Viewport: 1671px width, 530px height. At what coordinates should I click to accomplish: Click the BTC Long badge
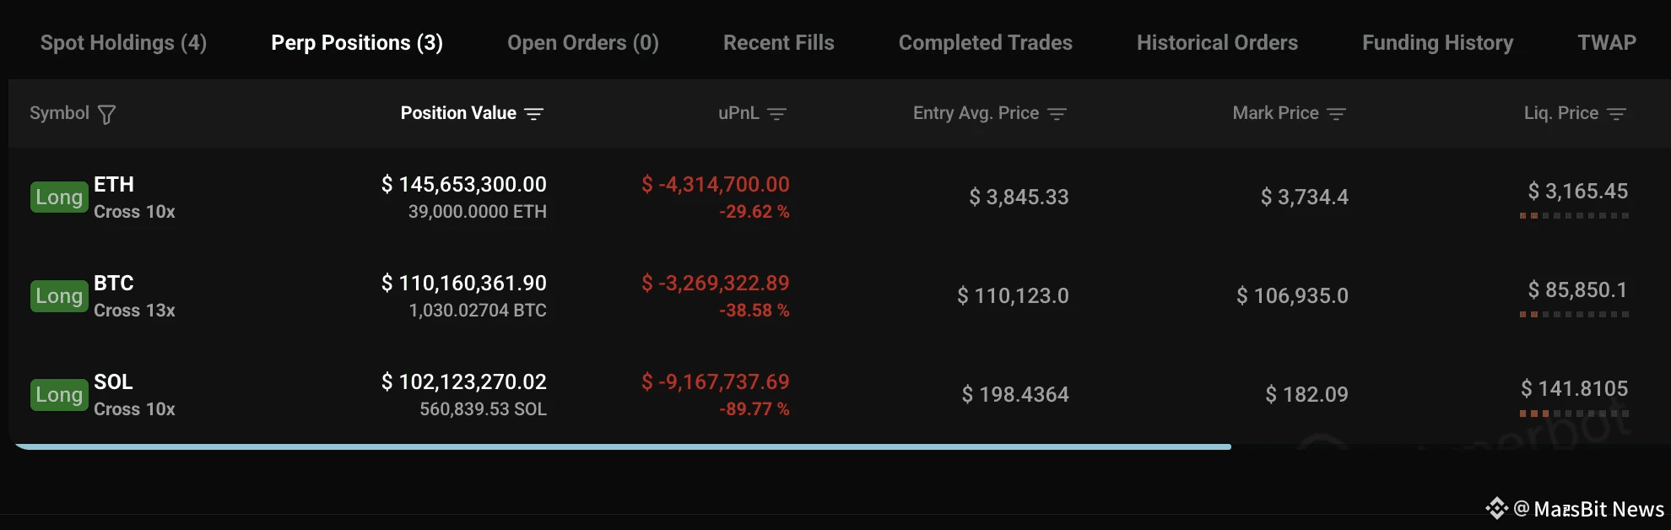click(59, 296)
